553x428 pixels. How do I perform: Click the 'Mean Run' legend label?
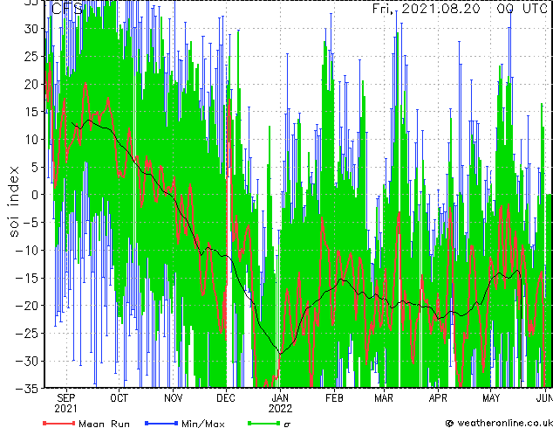tap(104, 424)
